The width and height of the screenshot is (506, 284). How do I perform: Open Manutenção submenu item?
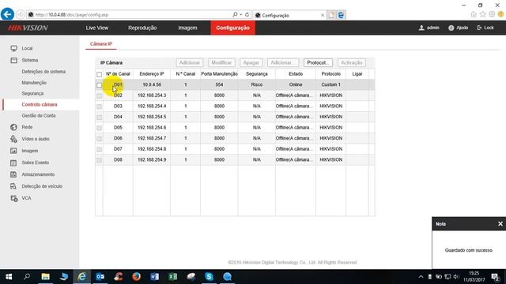pos(34,83)
